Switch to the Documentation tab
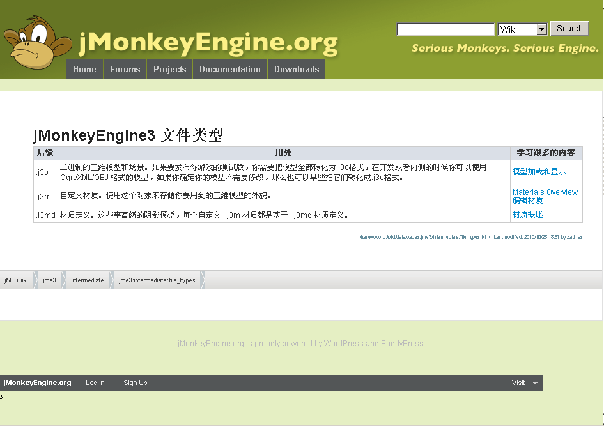This screenshot has width=604, height=426. 230,69
